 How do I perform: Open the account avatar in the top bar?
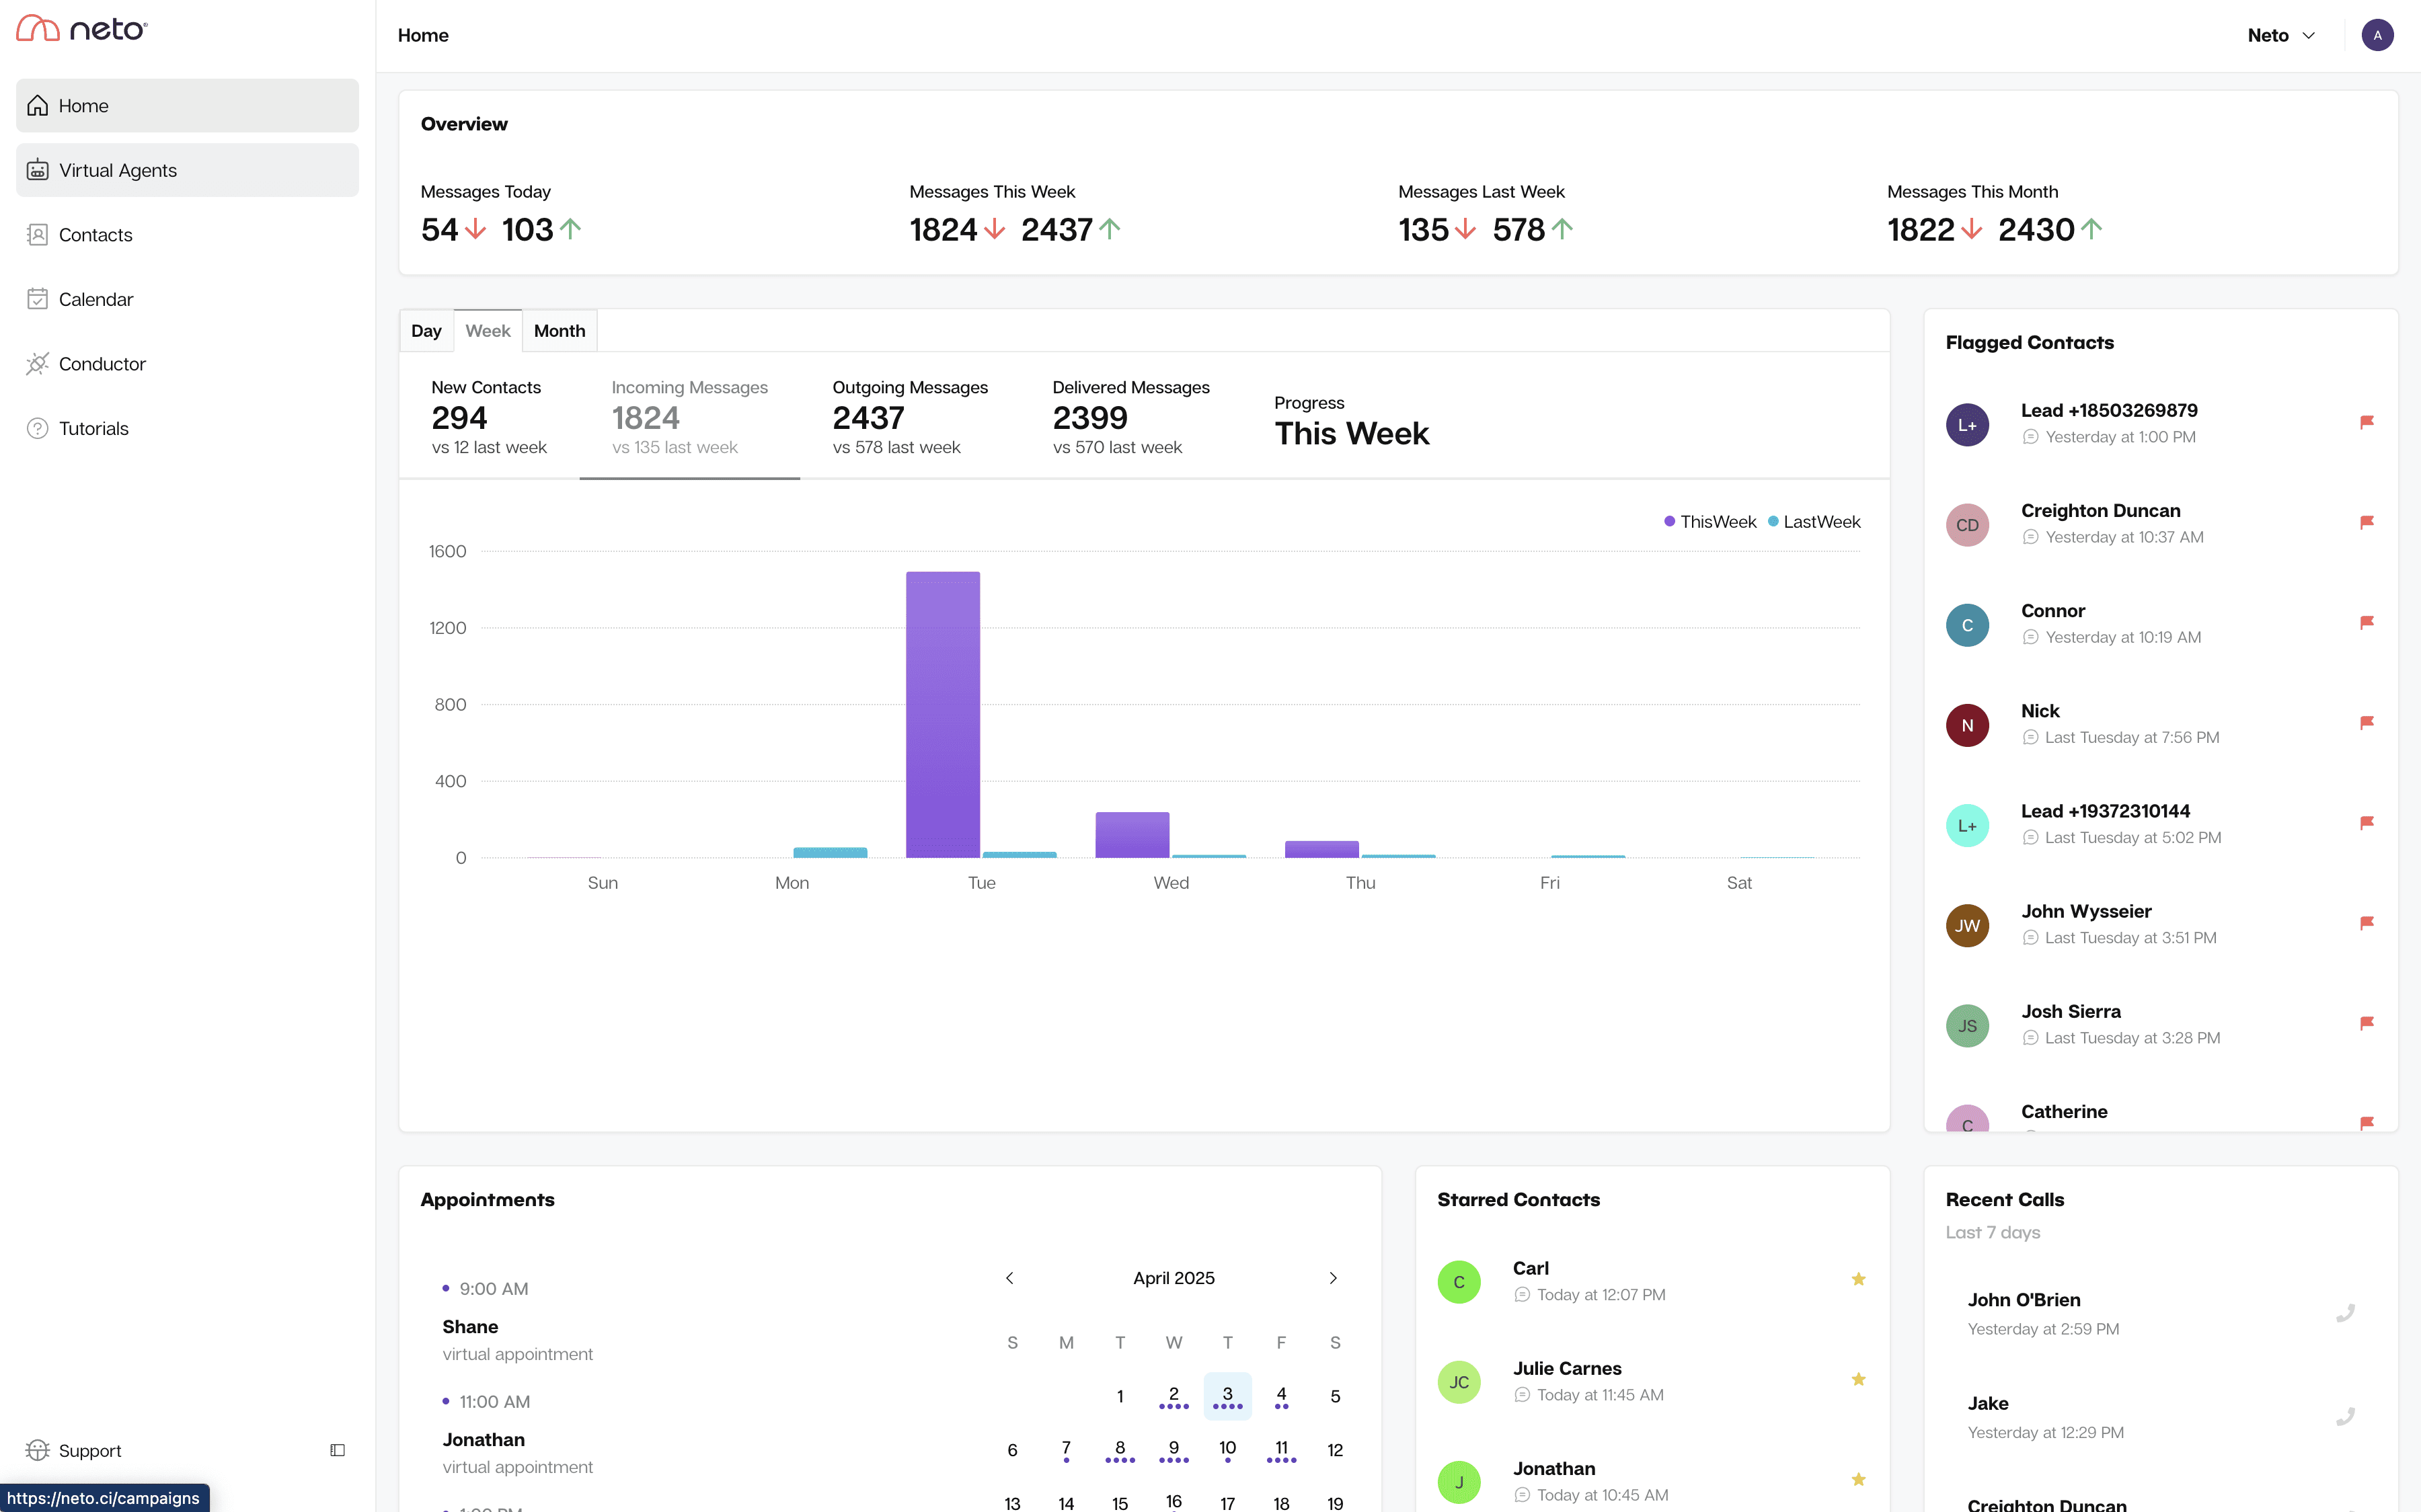point(2377,35)
